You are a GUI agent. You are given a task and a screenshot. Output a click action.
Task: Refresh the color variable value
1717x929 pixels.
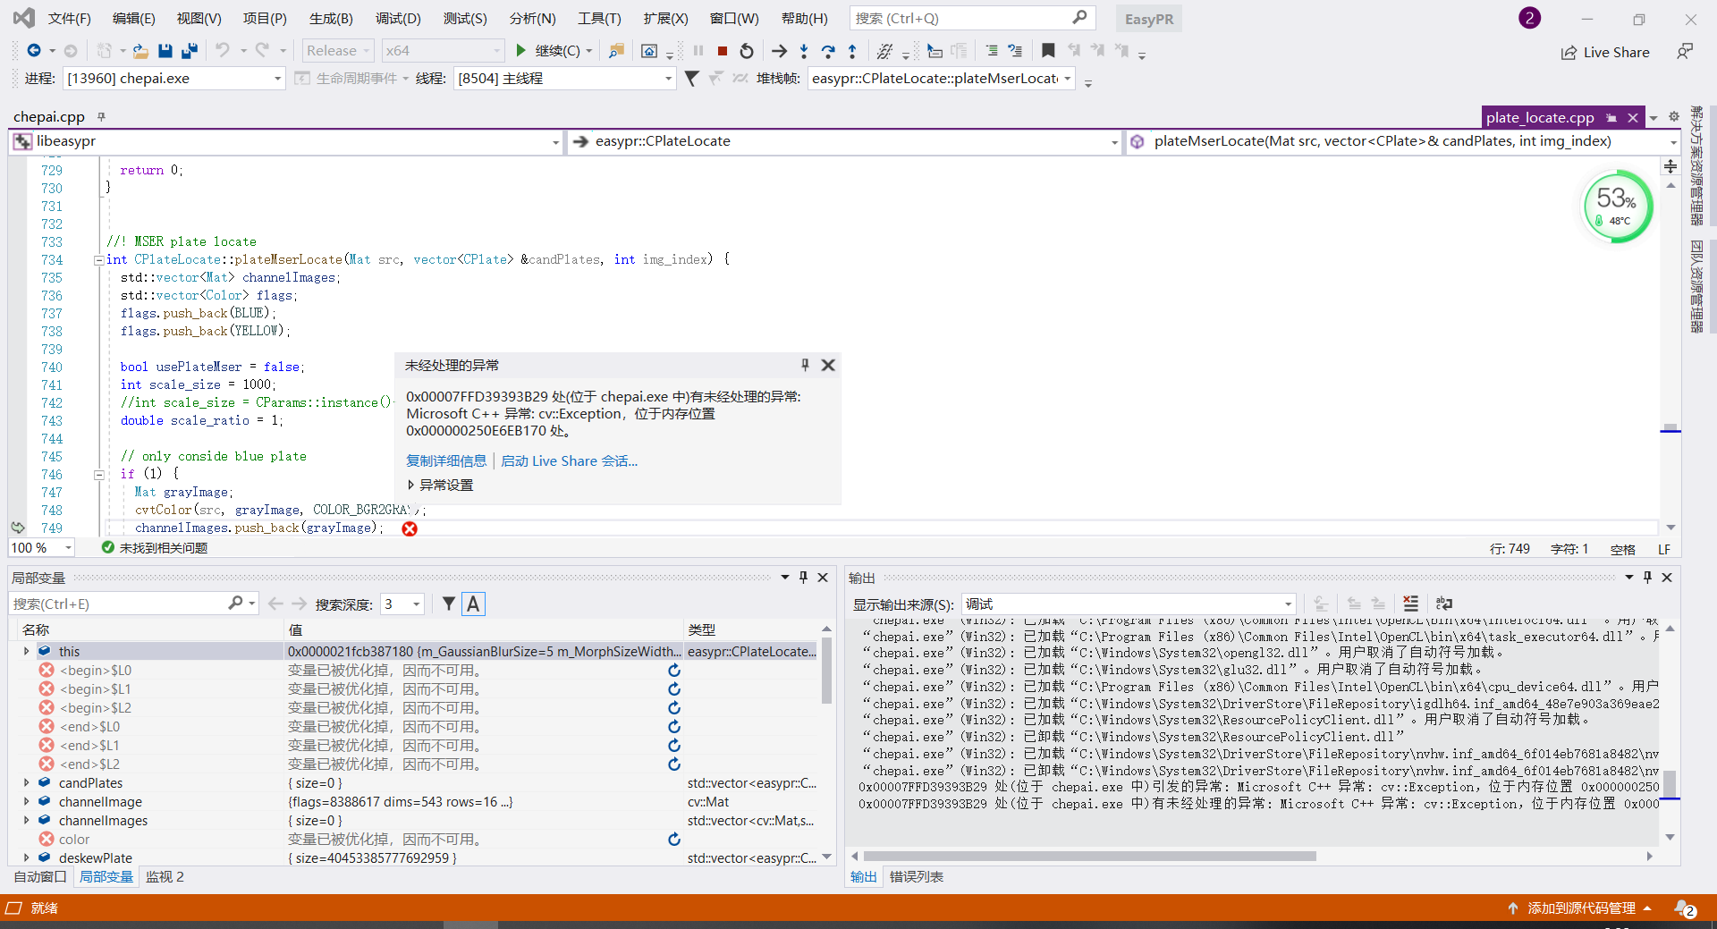[674, 840]
